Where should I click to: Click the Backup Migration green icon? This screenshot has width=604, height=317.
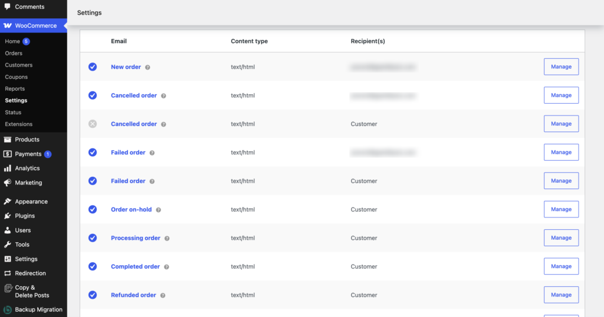7,310
